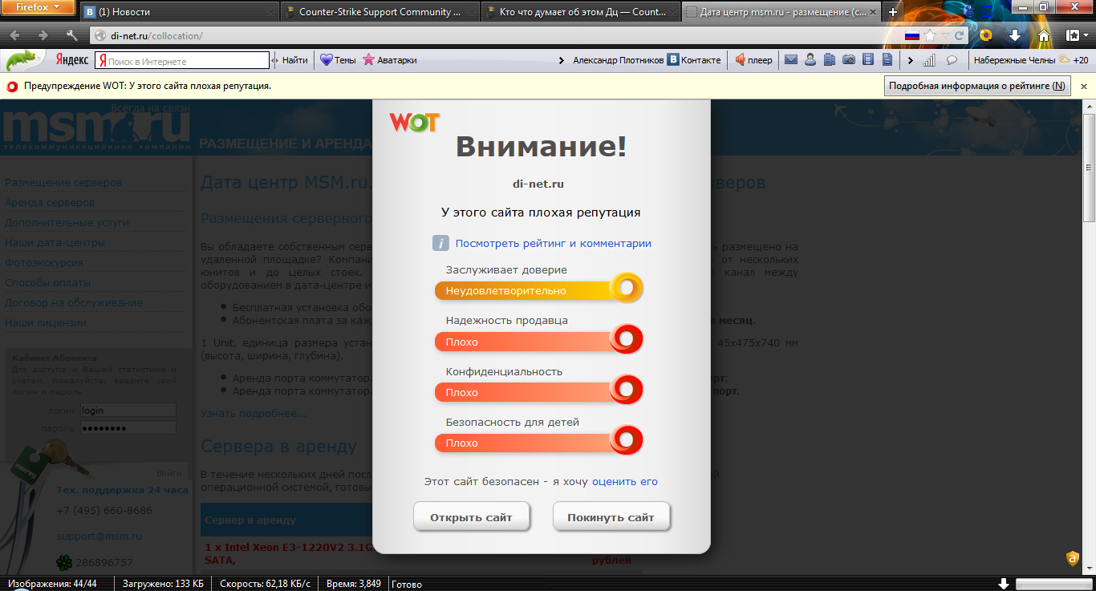Click the Безопасность для детей rating bar
The height and width of the screenshot is (591, 1096).
pos(538,442)
